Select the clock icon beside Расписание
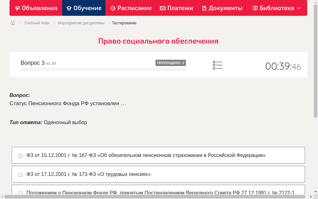The width and height of the screenshot is (318, 199). (113, 8)
